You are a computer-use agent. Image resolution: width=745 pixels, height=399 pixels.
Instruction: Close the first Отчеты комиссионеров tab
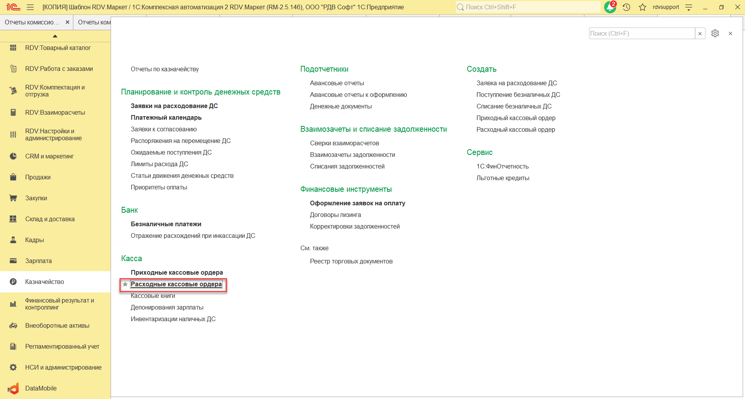click(x=68, y=22)
